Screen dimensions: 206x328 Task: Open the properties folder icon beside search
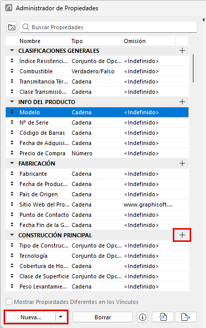coord(12,27)
